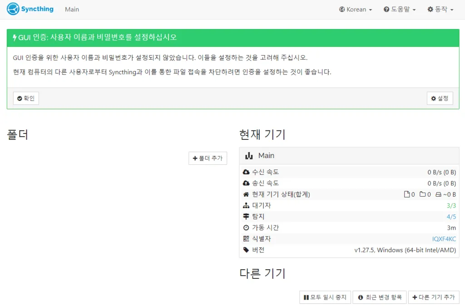Image resolution: width=465 pixels, height=307 pixels.
Task: Click the Main device name in navbar
Action: click(x=72, y=10)
